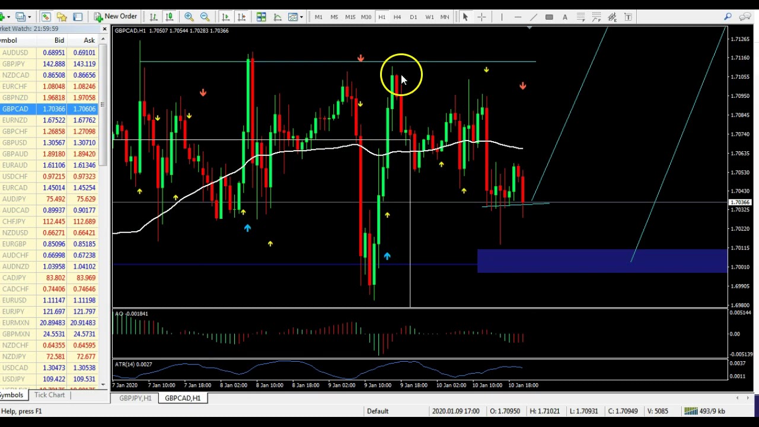Select H1 timeframe

click(382, 17)
